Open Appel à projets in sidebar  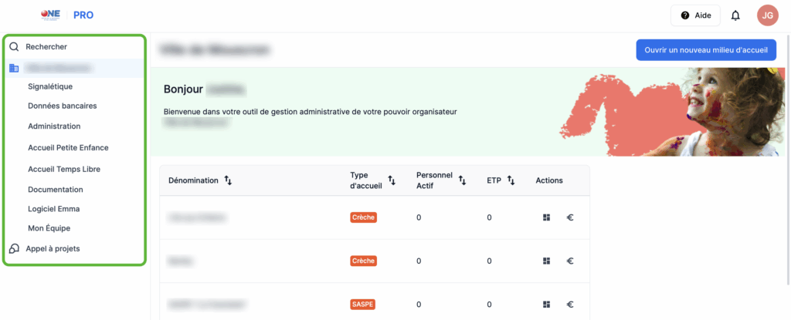(53, 248)
